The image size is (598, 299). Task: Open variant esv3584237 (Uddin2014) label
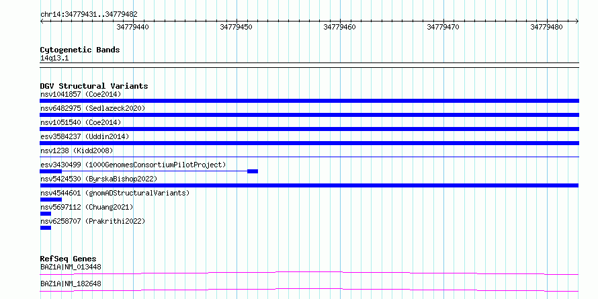[85, 136]
